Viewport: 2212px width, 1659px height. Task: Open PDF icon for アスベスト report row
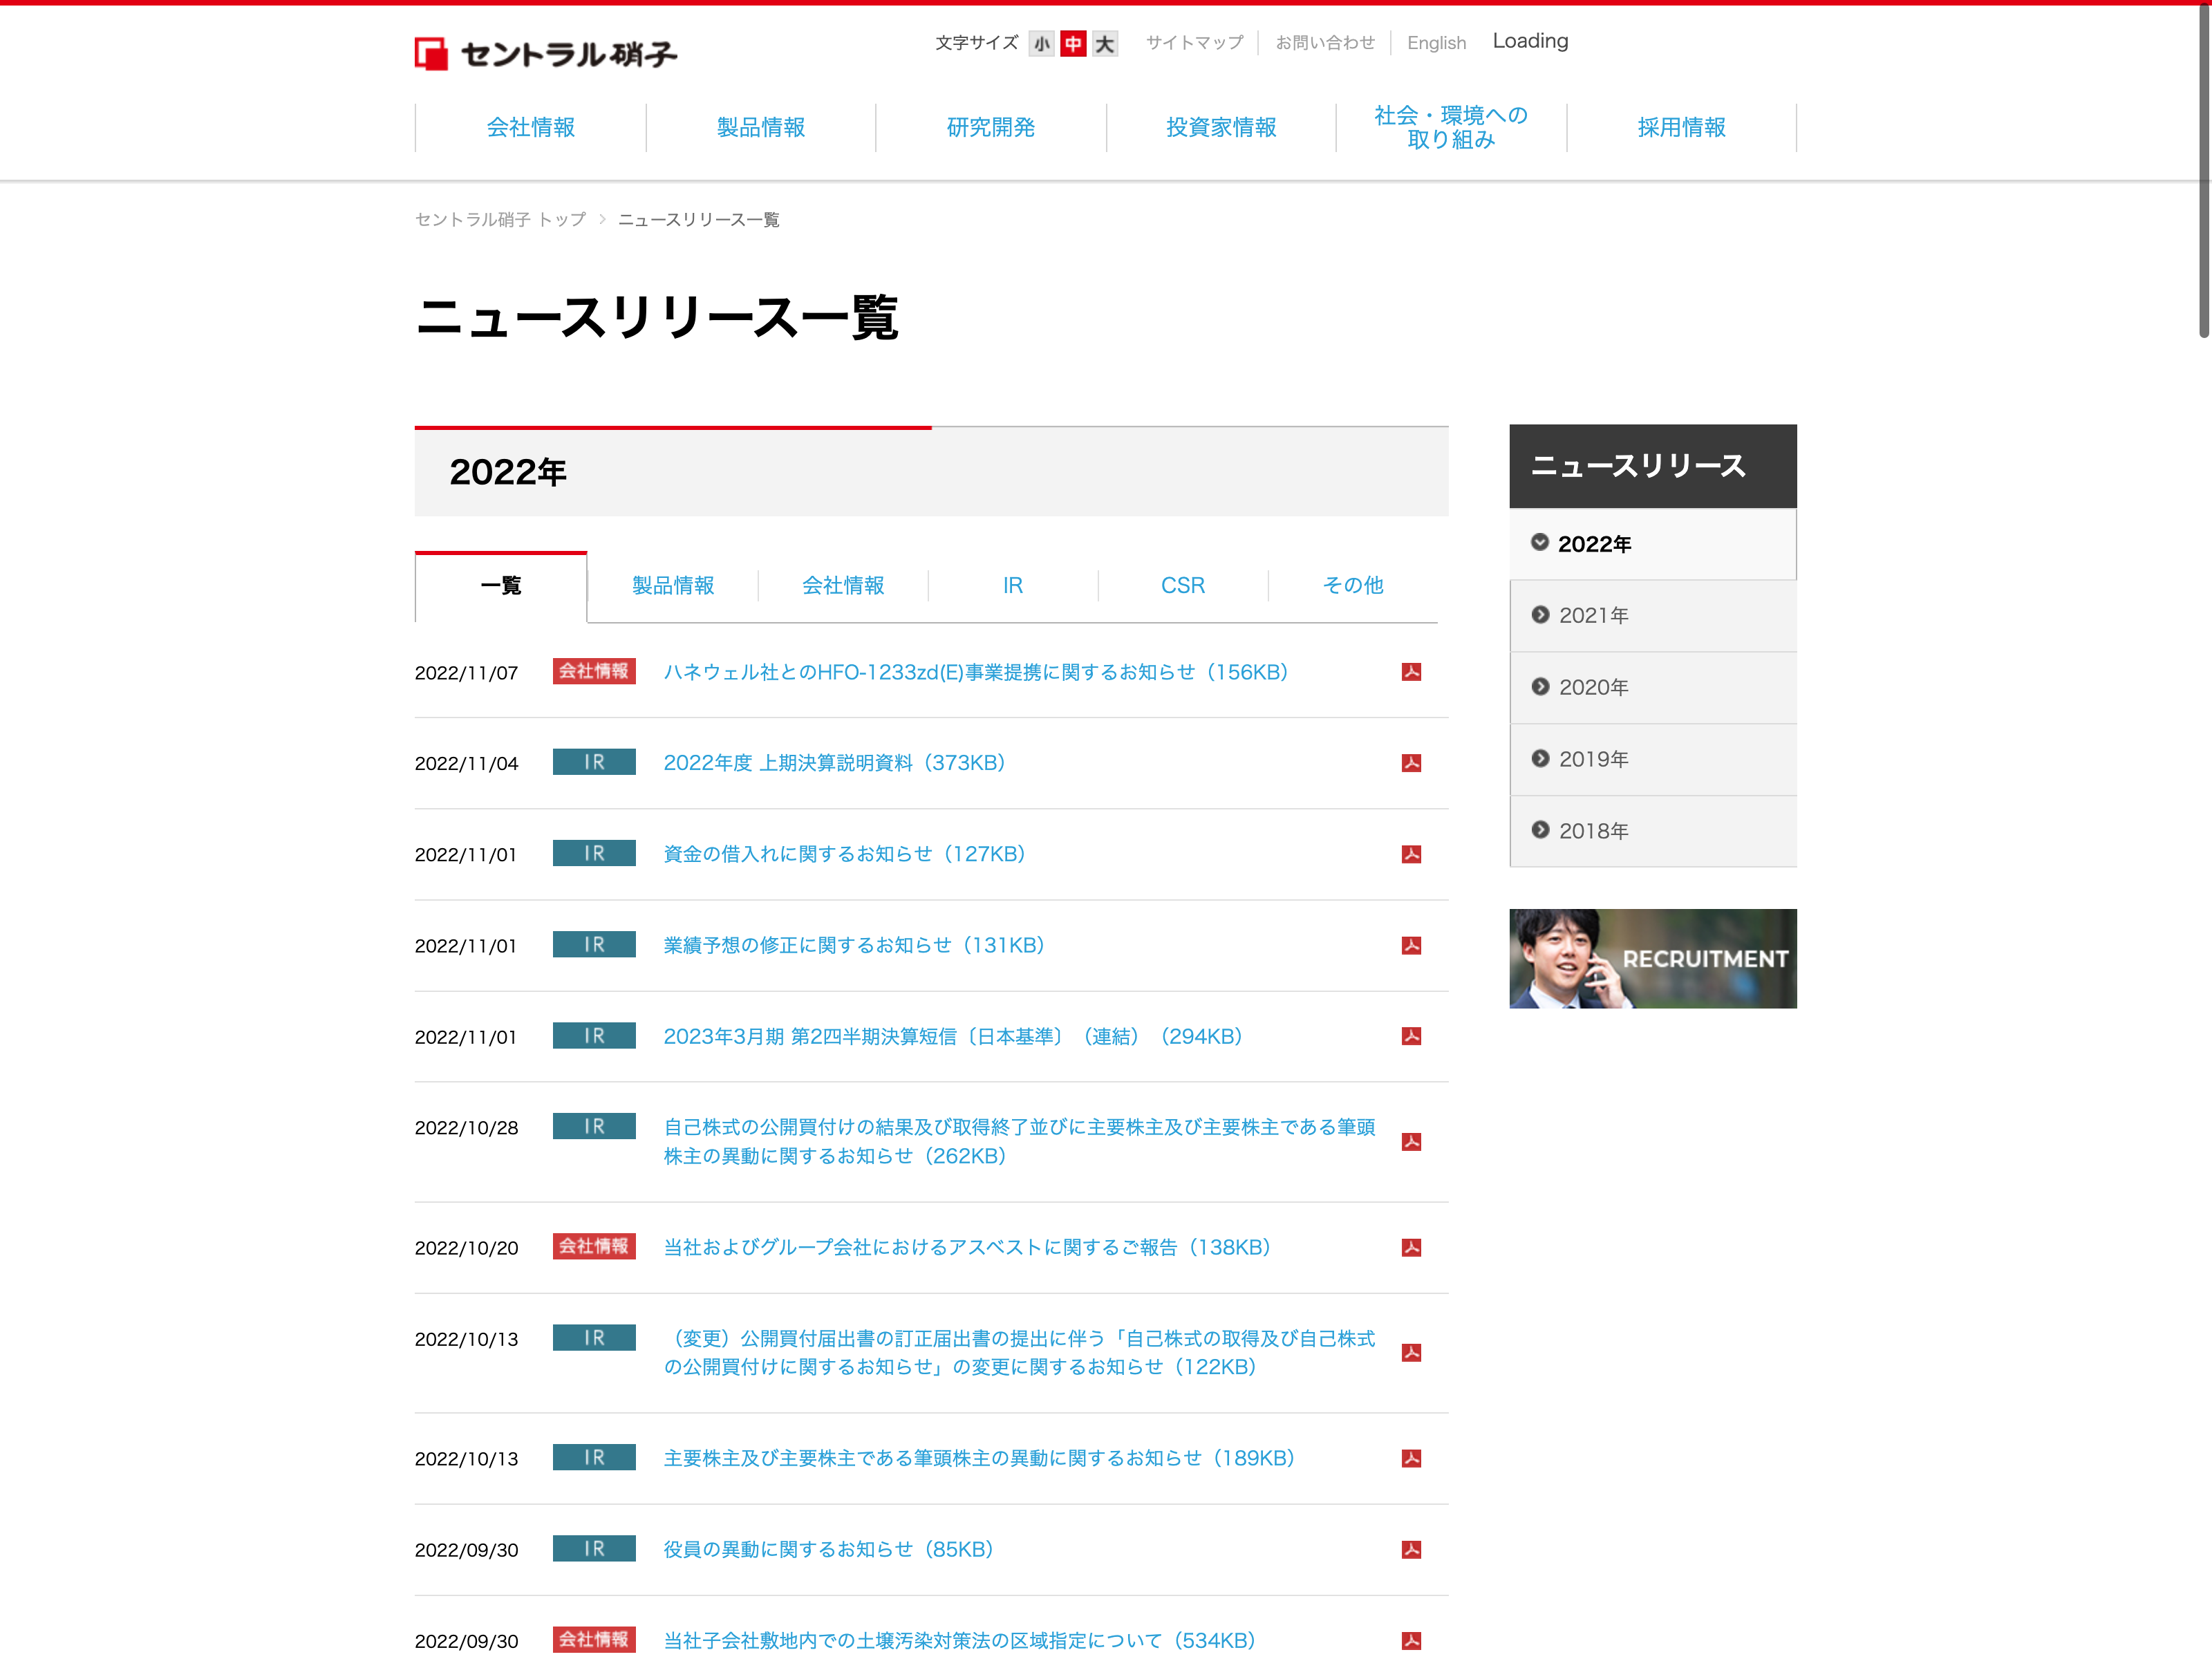pos(1411,1247)
